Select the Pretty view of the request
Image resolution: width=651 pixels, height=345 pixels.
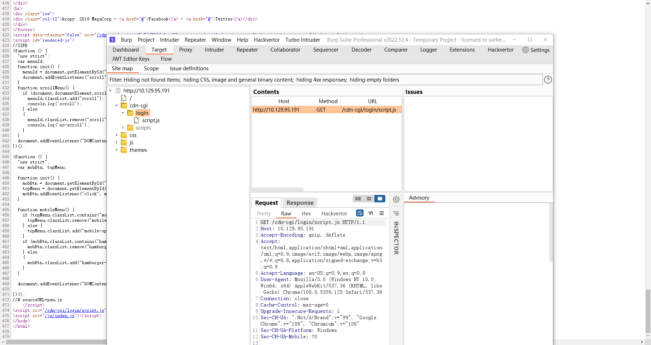[264, 214]
